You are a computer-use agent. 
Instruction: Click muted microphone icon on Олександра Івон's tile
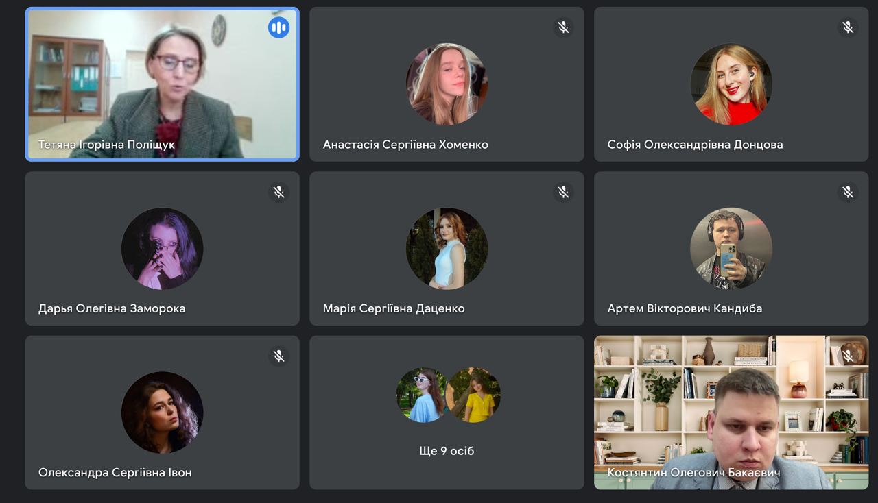(278, 356)
